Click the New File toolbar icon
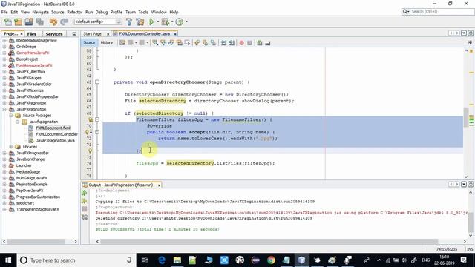The image size is (475, 267). (8, 22)
